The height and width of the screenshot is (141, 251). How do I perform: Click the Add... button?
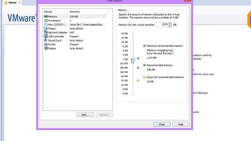point(85,115)
